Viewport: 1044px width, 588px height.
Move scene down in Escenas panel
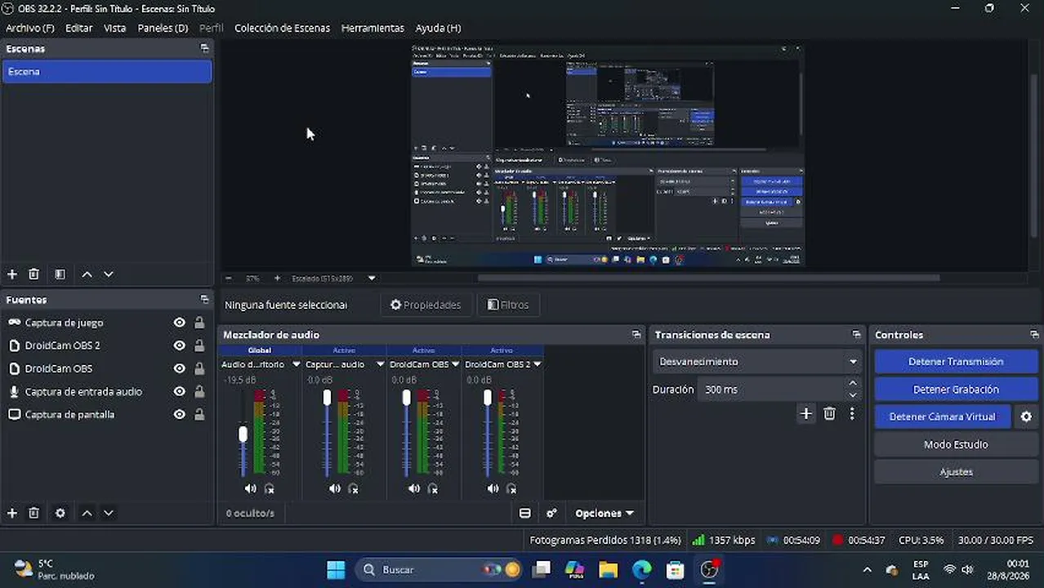108,274
